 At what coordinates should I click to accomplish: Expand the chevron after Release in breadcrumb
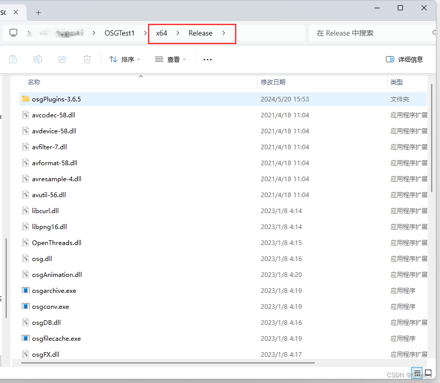click(x=224, y=32)
